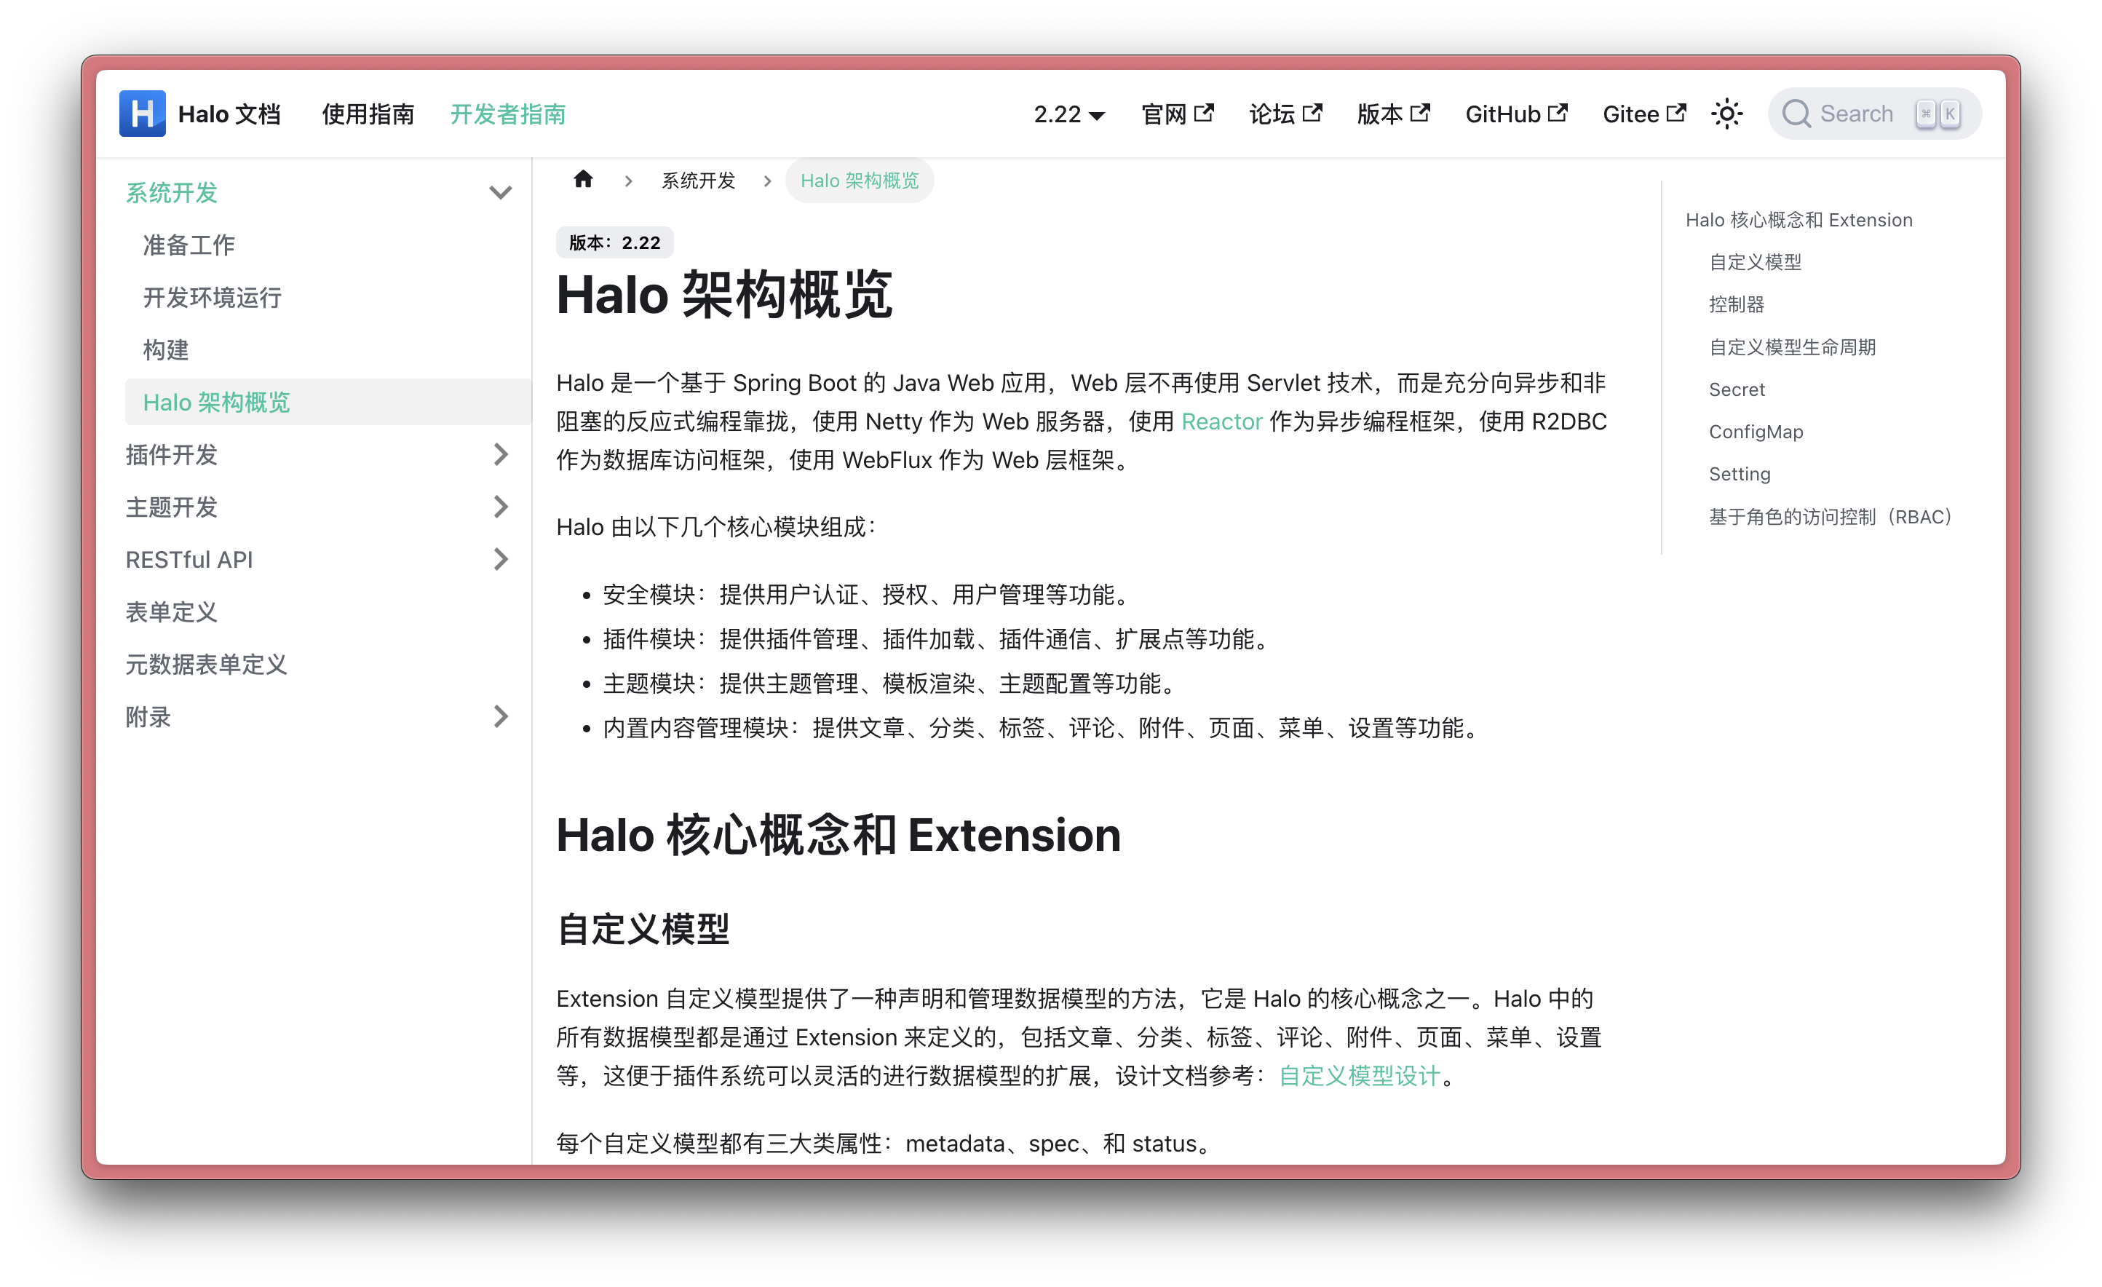Viewport: 2102px width, 1287px height.
Task: Open the 官网 external link
Action: (x=1176, y=114)
